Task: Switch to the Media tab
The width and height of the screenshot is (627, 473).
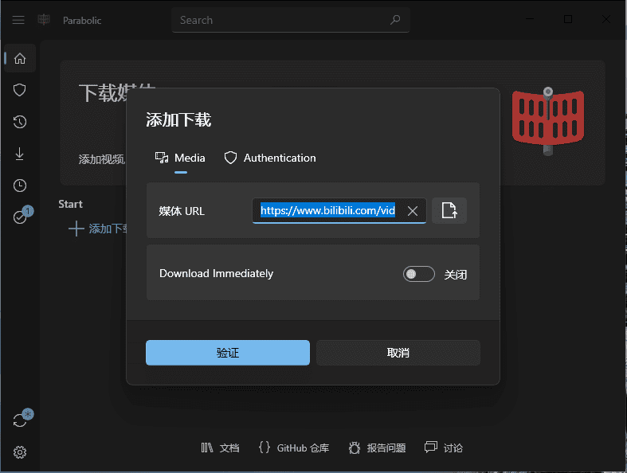Action: click(x=180, y=158)
